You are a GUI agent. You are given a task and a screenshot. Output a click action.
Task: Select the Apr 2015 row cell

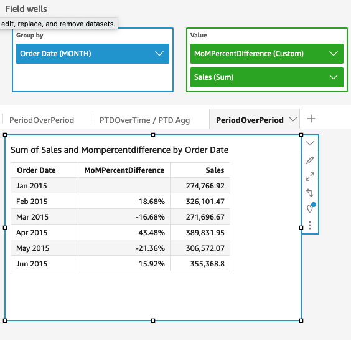45,232
